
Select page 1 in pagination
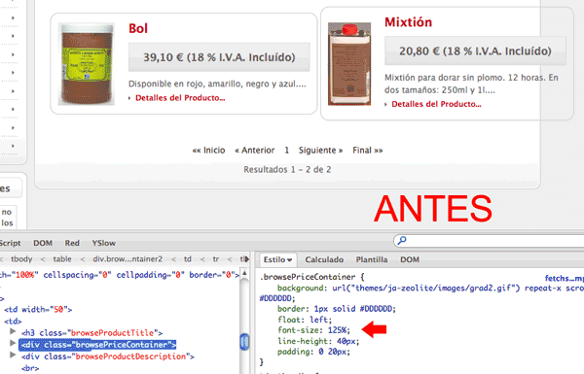[287, 151]
